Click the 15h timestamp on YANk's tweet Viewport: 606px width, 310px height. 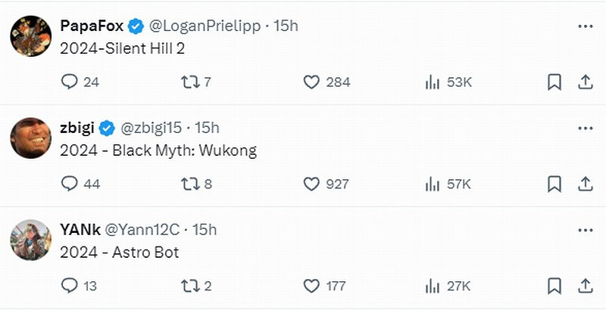pos(205,230)
